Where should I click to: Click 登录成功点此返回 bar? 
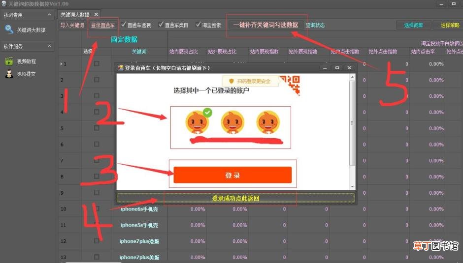coord(235,198)
